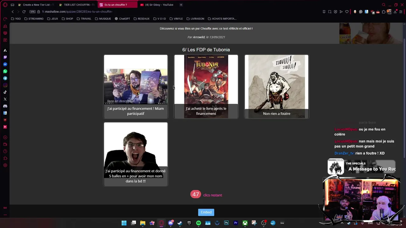406x228 pixels.
Task: Open the ChatGPT bookmark
Action: coord(122,19)
